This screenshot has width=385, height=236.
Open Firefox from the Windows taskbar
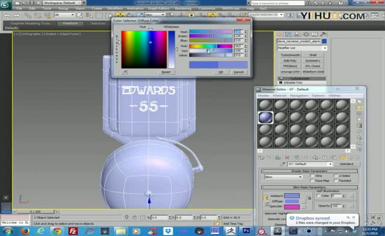click(25, 231)
